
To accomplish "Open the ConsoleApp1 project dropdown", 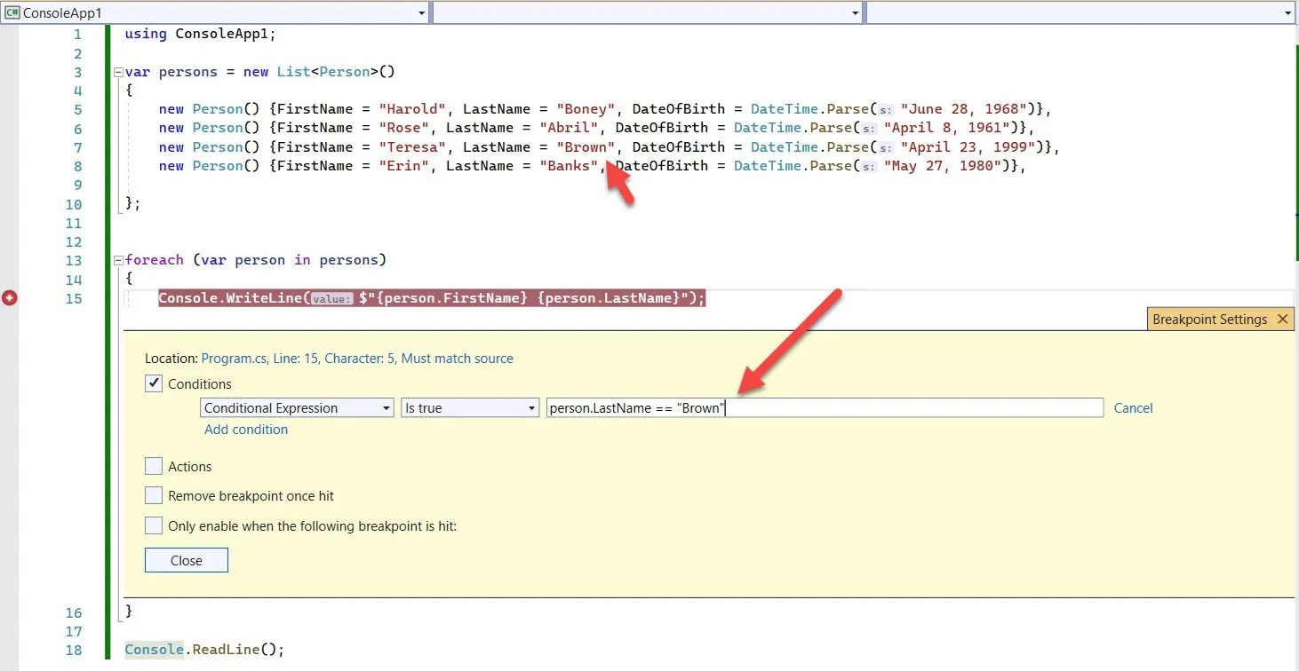I will (x=420, y=12).
